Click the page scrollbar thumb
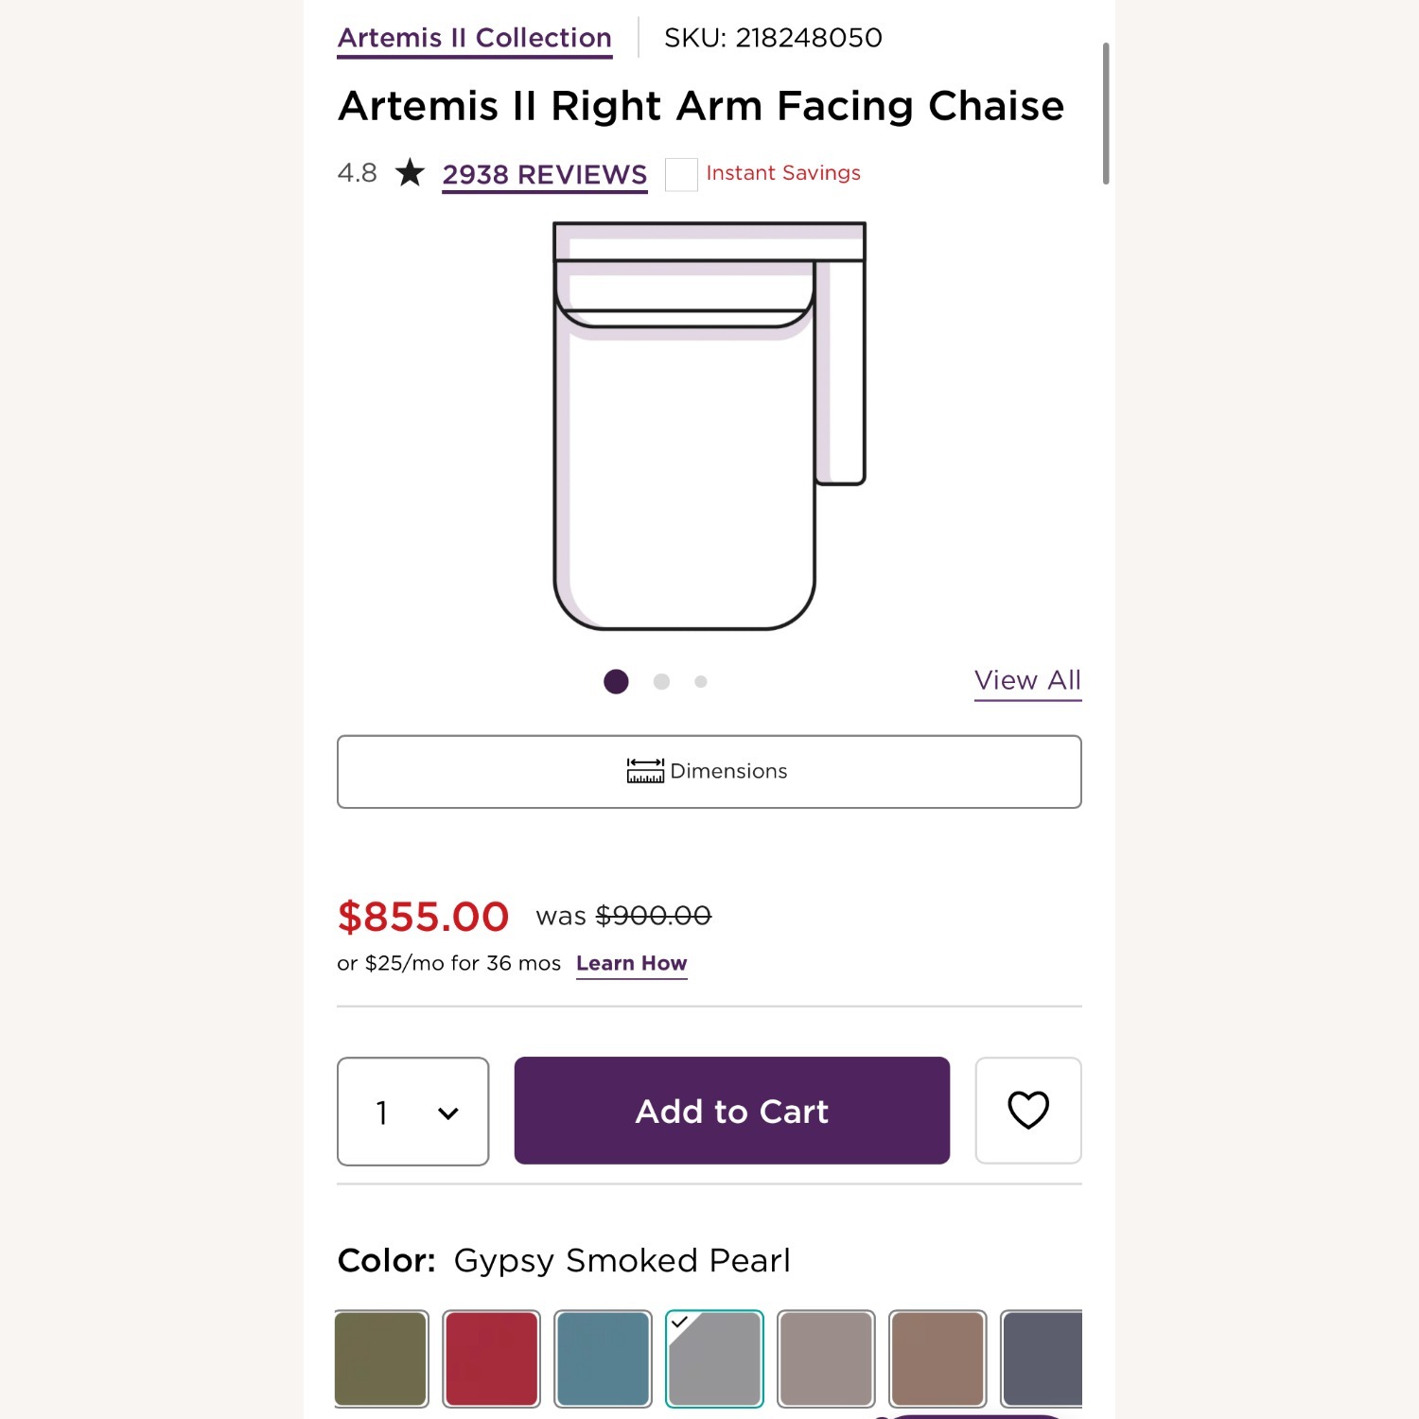This screenshot has width=1419, height=1419. [1105, 114]
